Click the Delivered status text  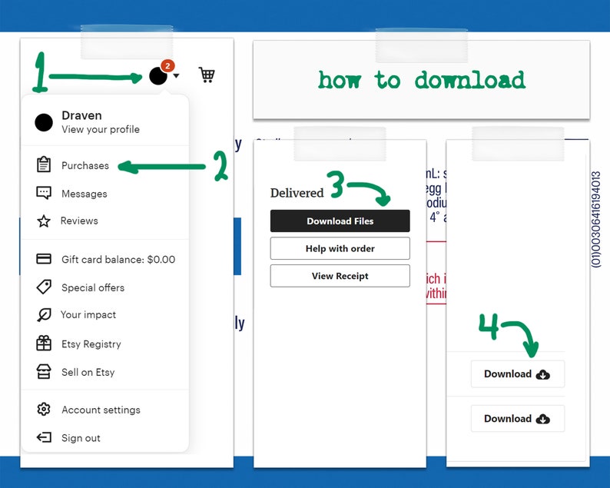coord(297,193)
